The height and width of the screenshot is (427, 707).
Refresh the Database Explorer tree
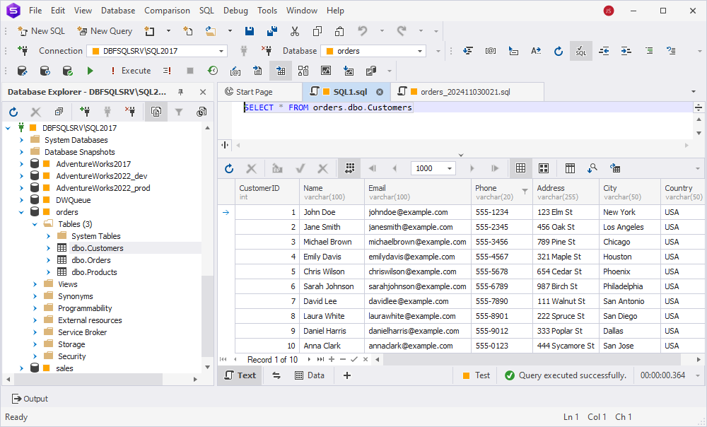13,112
